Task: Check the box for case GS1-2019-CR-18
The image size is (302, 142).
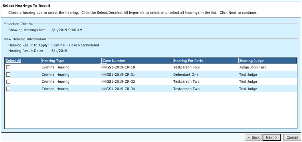Action: pos(8,67)
